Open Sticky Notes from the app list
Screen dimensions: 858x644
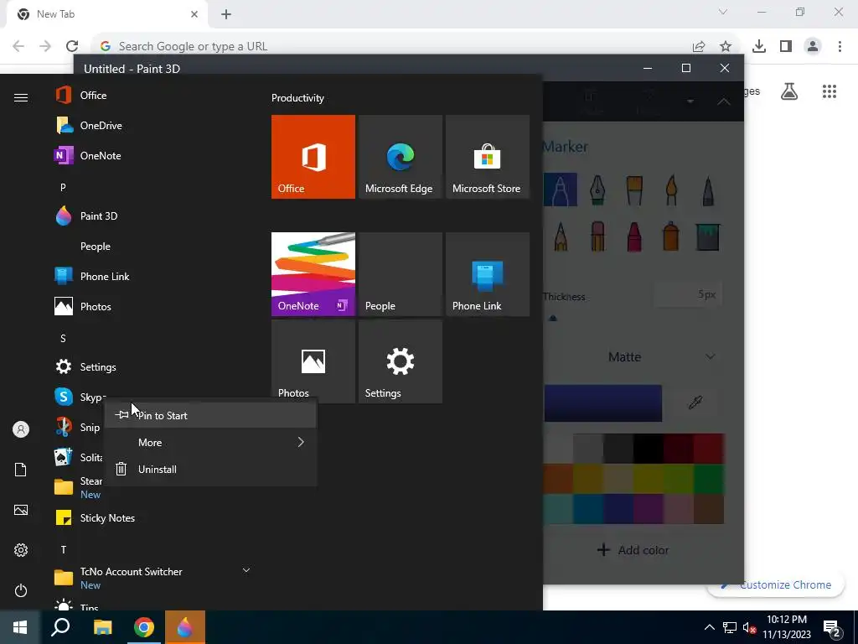(93, 517)
